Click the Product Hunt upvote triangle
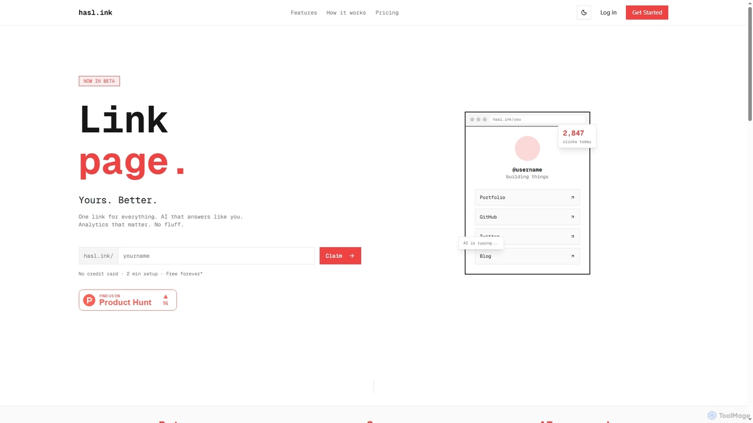The height and width of the screenshot is (423, 753). [x=165, y=297]
